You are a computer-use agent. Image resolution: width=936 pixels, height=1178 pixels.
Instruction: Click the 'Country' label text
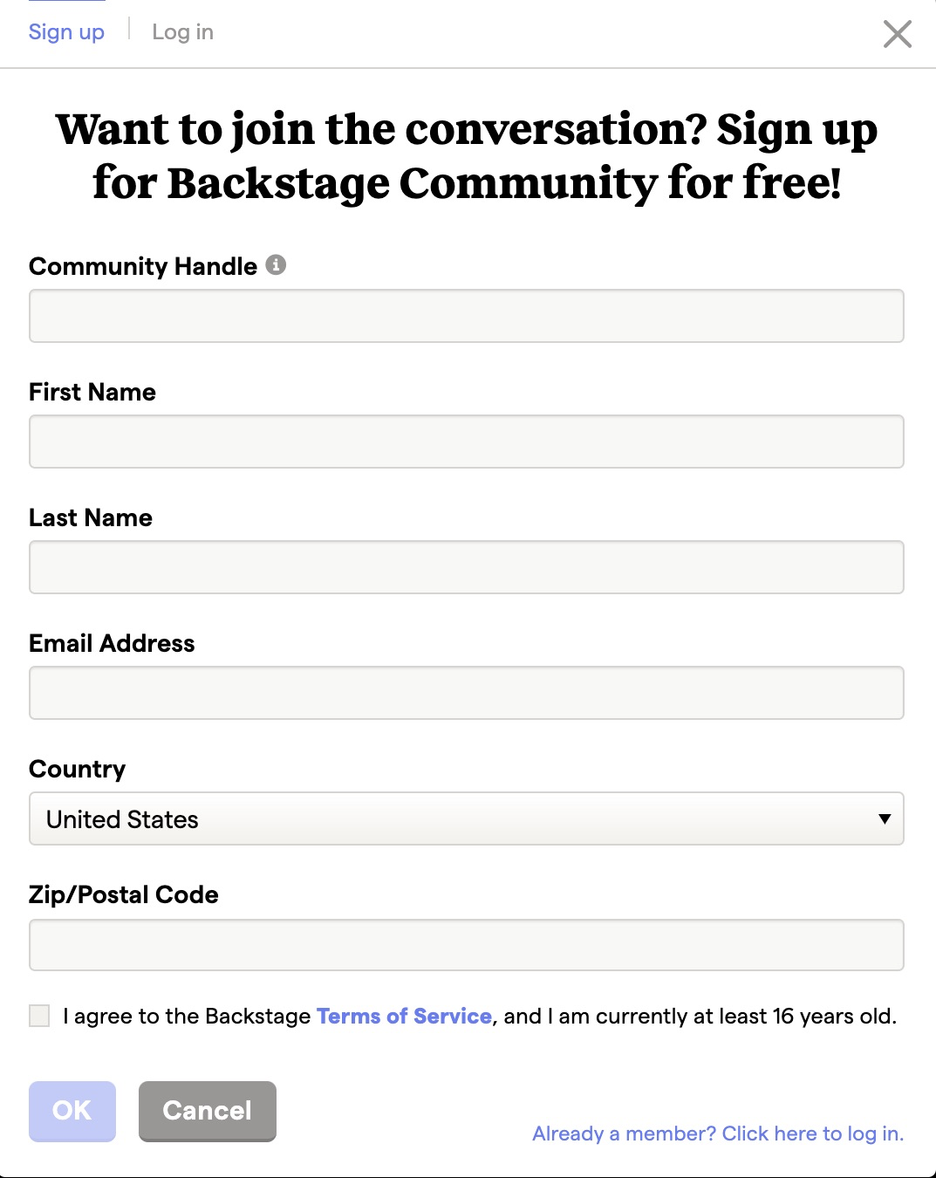(x=78, y=769)
